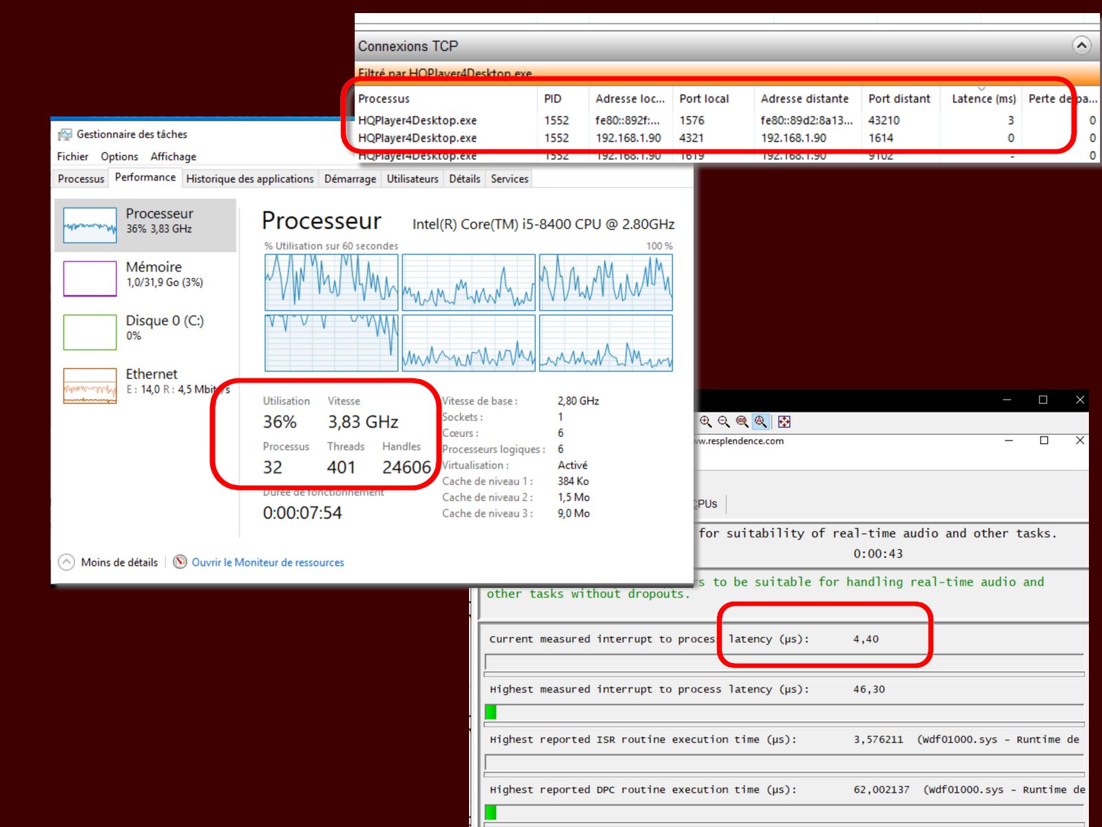Screen dimensions: 1102x827
Task: Click the www.resplendence.com title text
Action: coord(740,441)
